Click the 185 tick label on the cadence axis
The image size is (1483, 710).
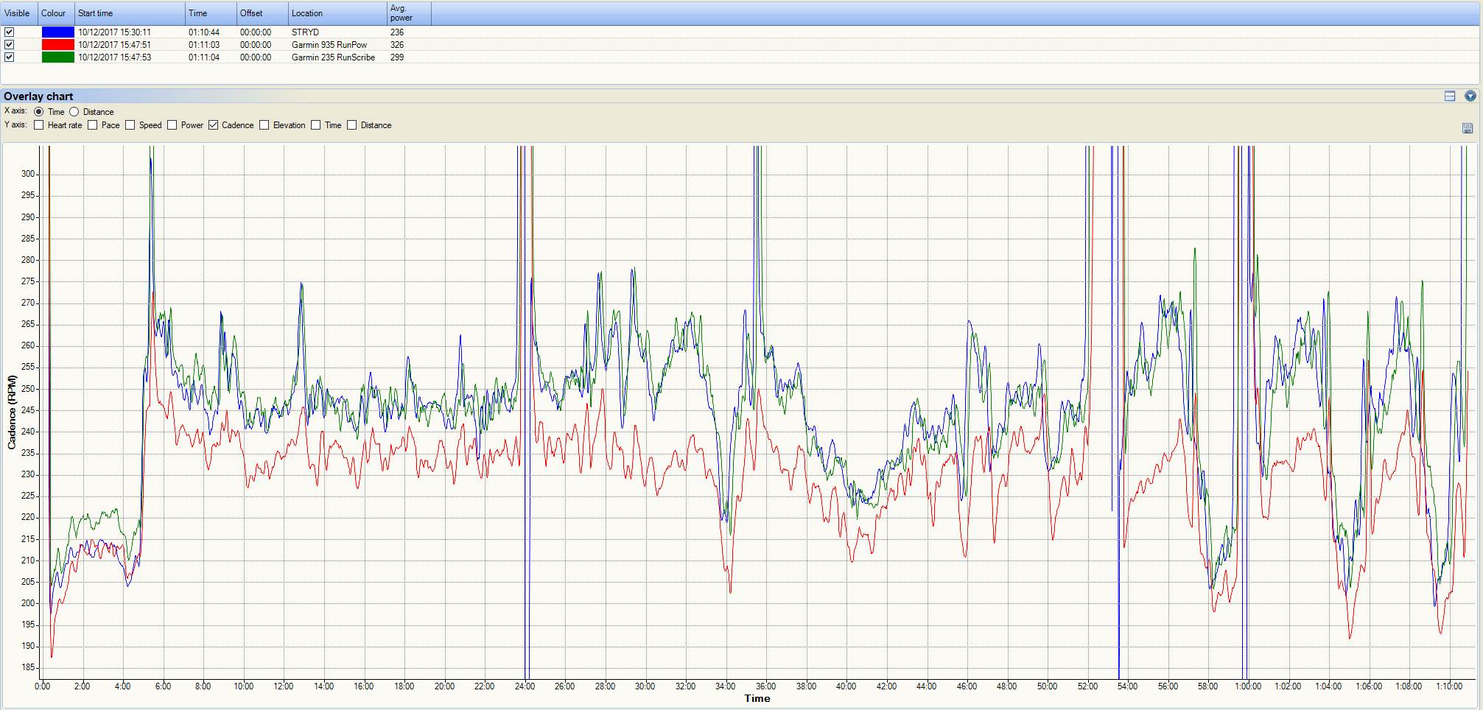click(28, 667)
